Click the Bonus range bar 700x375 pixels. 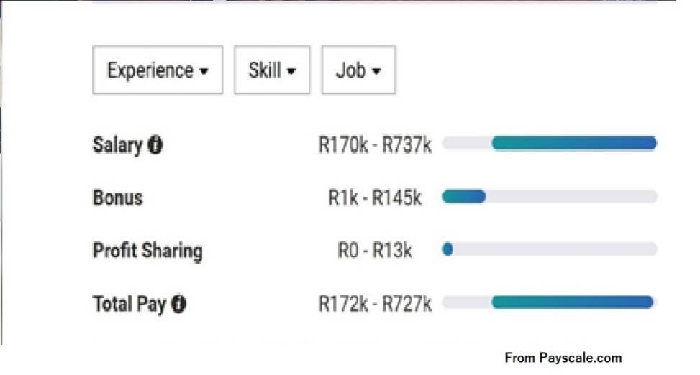[x=464, y=196]
